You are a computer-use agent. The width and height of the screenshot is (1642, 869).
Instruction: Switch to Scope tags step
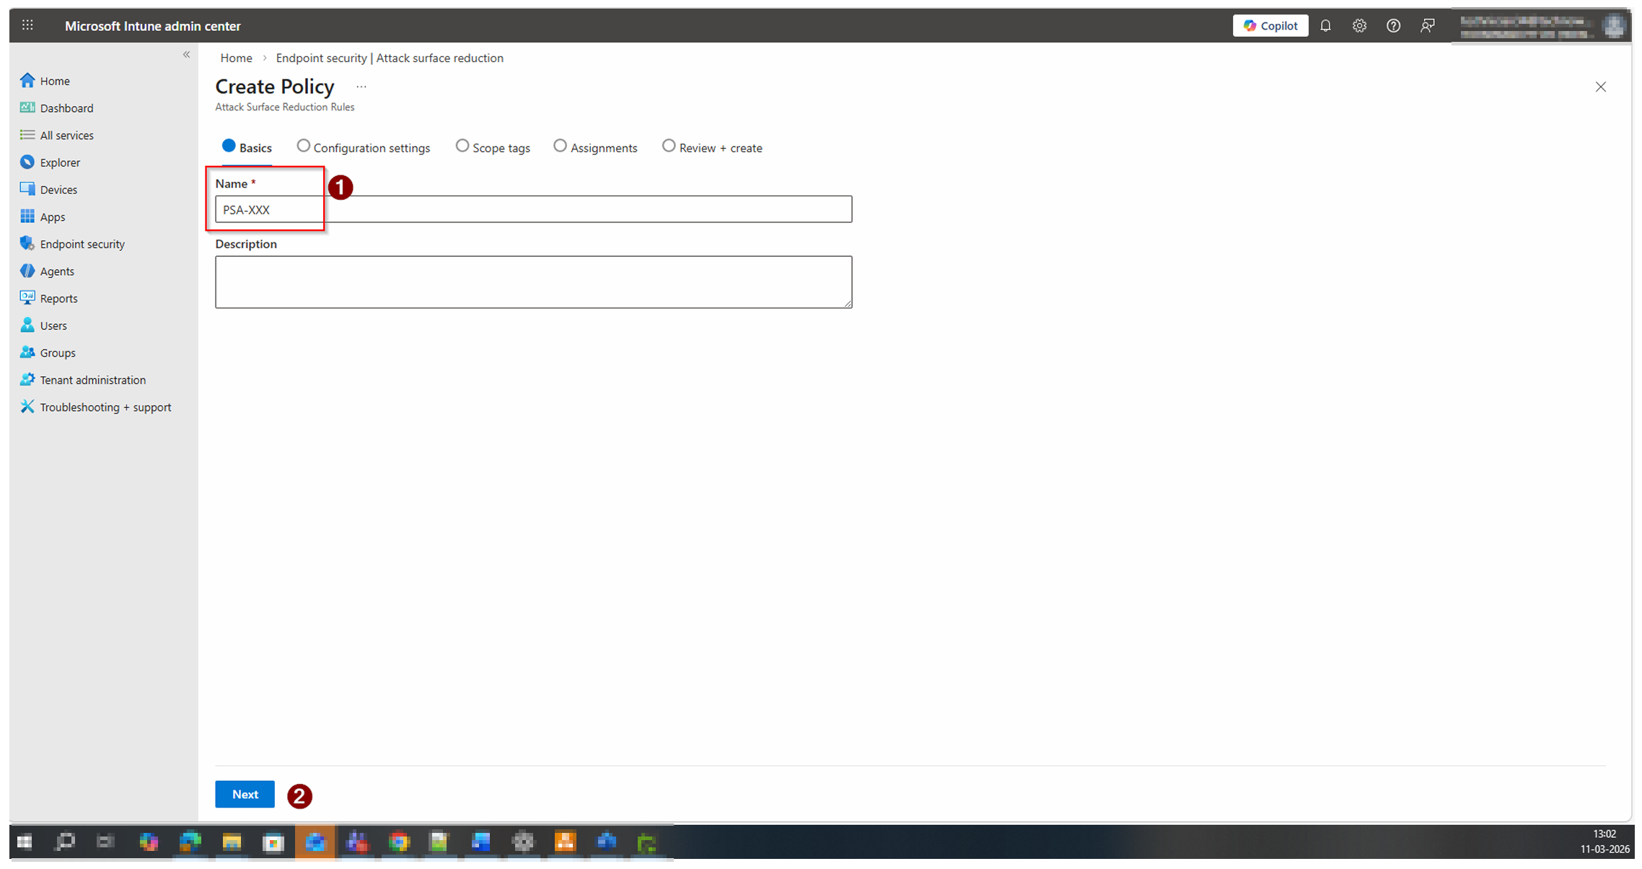click(x=493, y=147)
